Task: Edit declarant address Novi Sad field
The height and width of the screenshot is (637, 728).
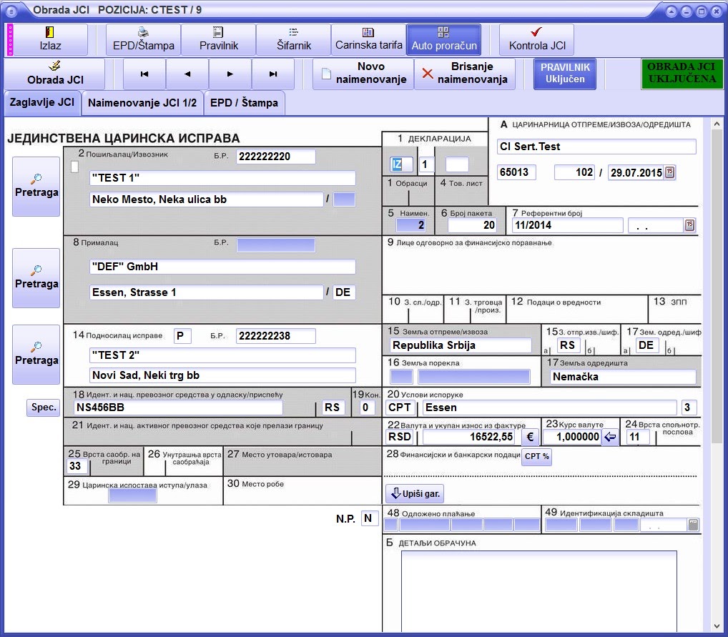Action: [x=222, y=375]
